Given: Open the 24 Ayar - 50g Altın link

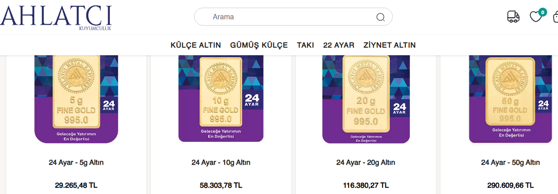Looking at the screenshot, I should click(x=510, y=163).
